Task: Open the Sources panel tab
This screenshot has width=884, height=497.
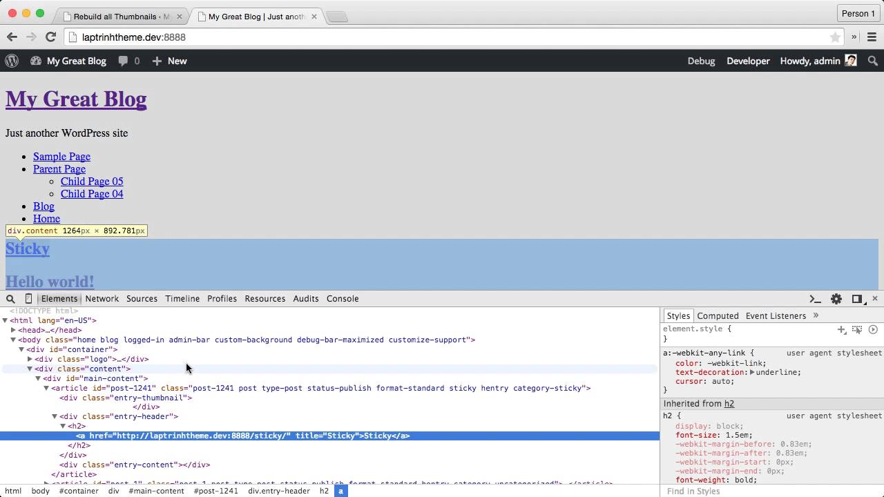Action: (x=142, y=299)
